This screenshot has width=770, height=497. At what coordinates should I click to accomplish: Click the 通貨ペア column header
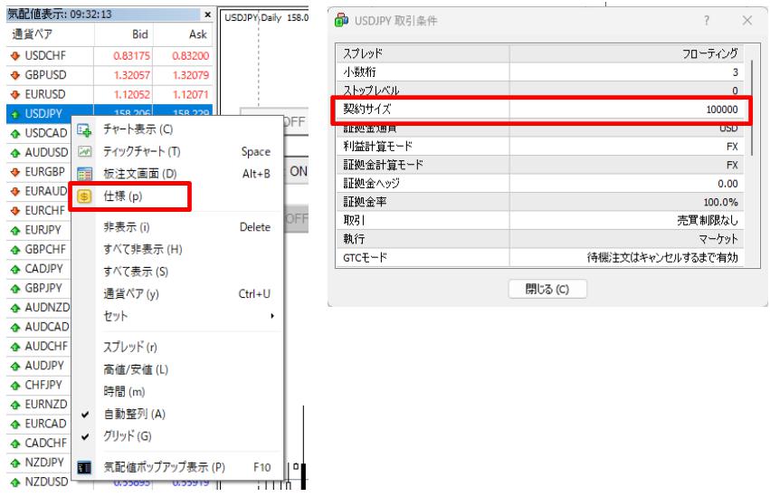click(x=50, y=34)
